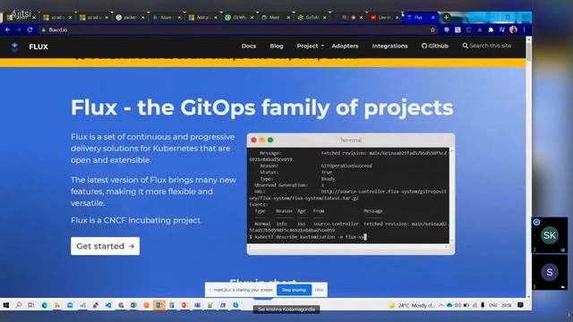The image size is (573, 322).
Task: Click the SK participant thumbnail
Action: point(549,235)
